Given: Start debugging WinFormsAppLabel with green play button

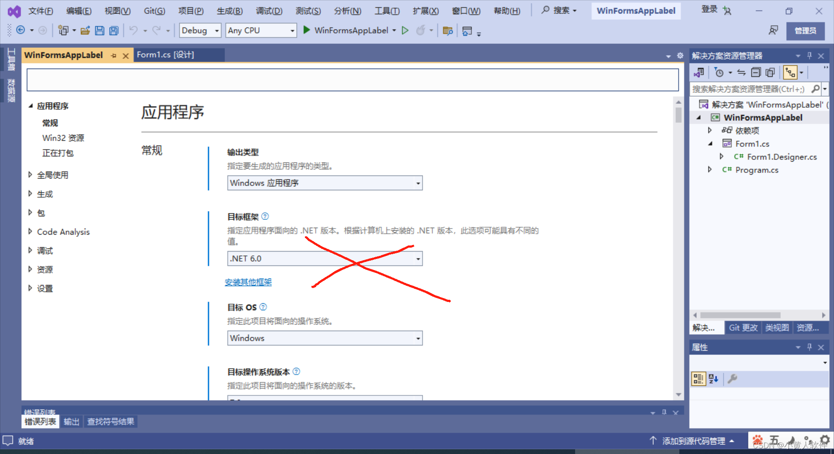Looking at the screenshot, I should click(306, 30).
